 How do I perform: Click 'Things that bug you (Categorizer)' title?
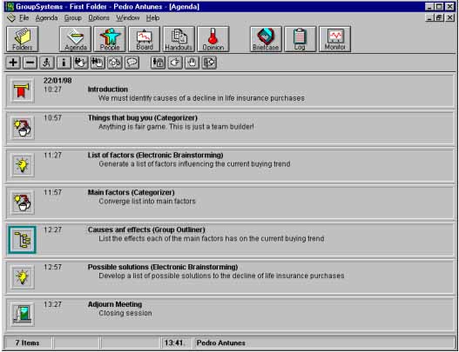(143, 117)
